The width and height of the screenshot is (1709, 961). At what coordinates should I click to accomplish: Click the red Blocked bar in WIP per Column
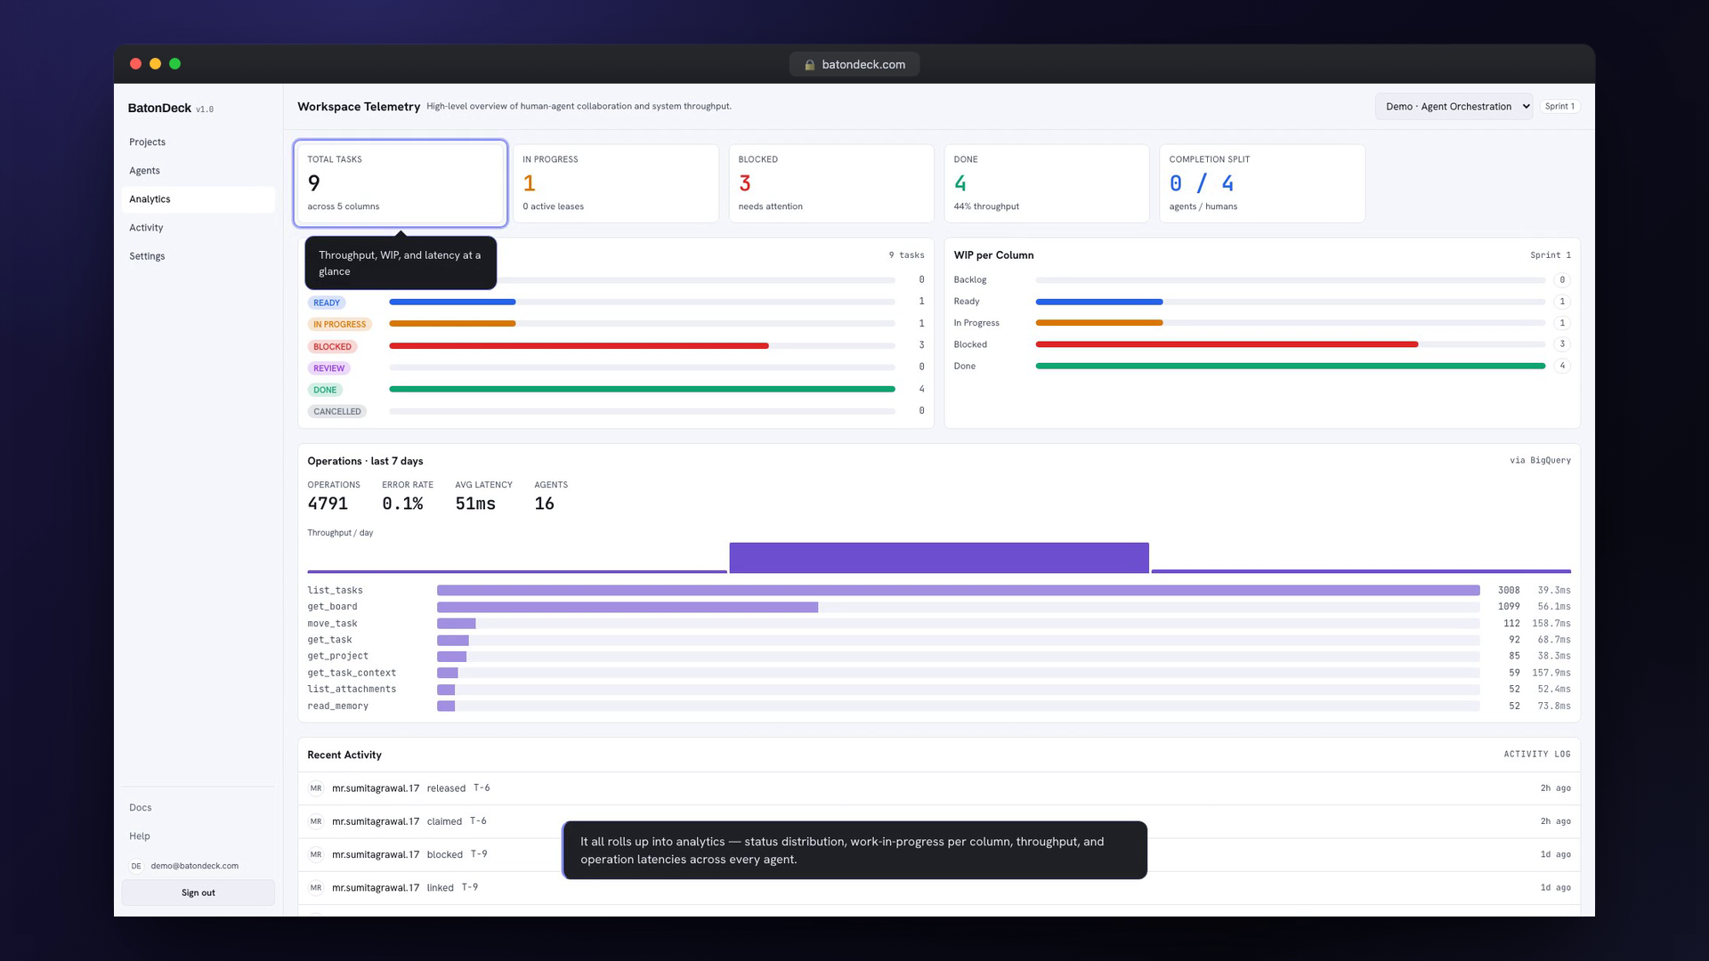pyautogui.click(x=1227, y=344)
